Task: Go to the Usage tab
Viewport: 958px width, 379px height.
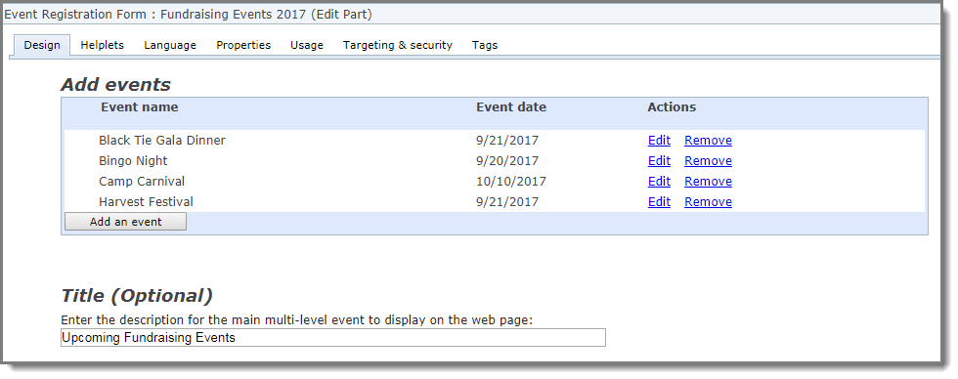Action: click(x=307, y=45)
